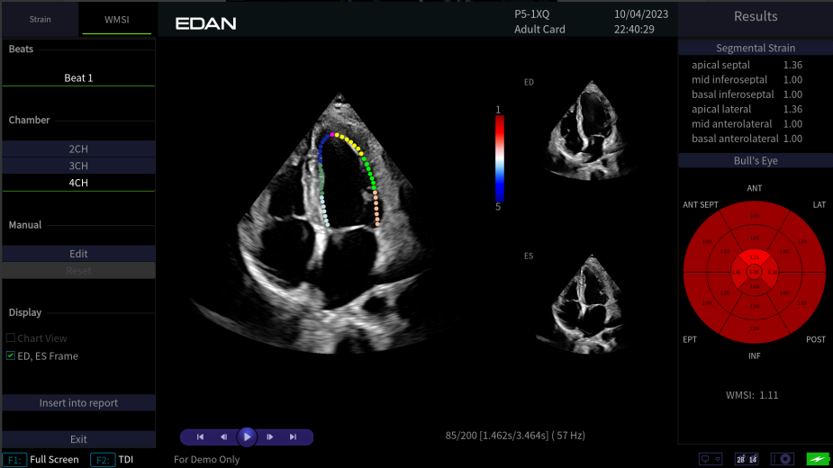Click the red-blue strain color scale

tap(499, 157)
